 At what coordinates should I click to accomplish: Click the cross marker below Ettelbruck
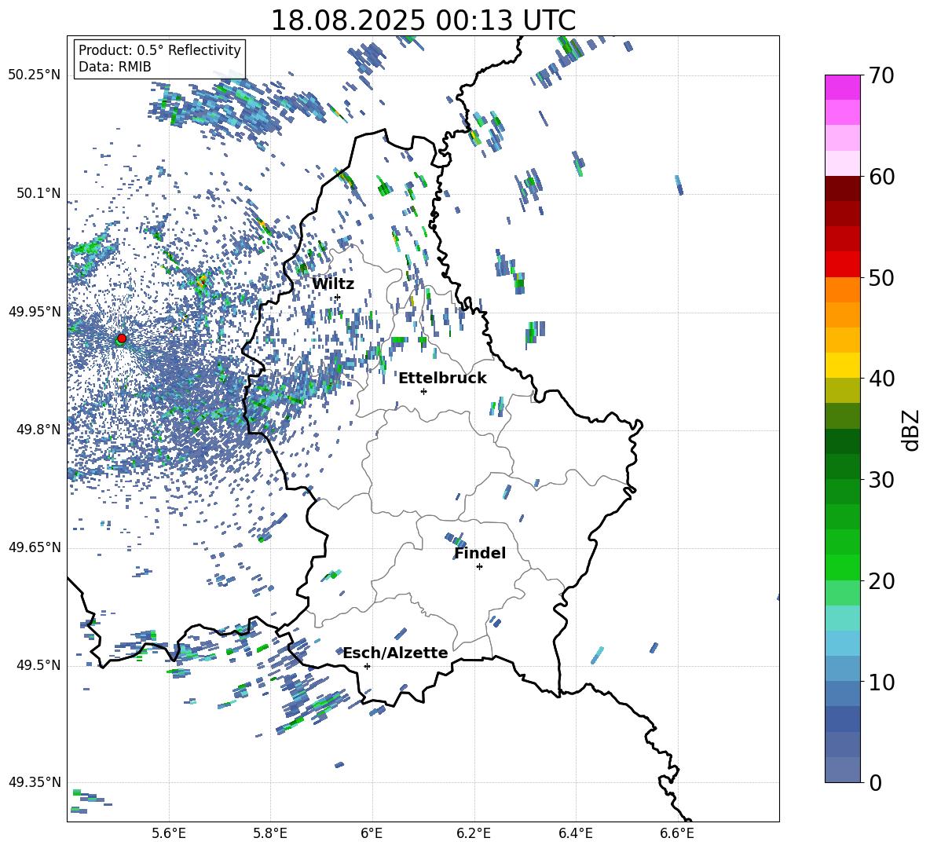coord(423,391)
